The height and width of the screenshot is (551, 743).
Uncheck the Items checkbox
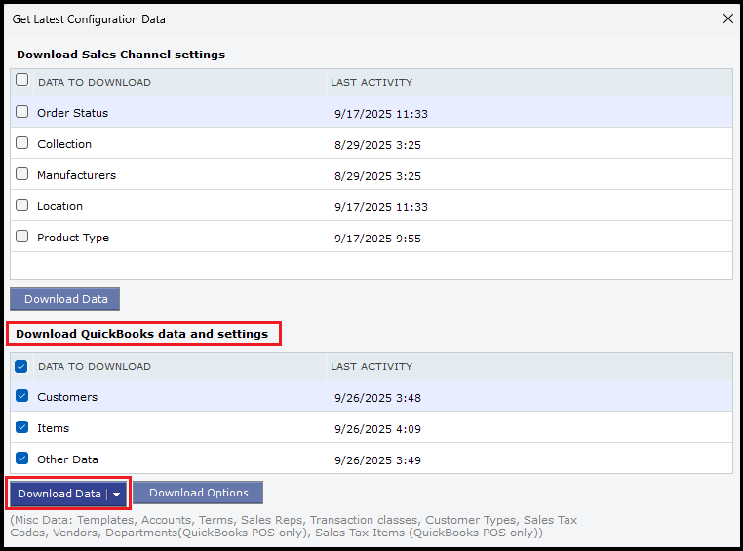(22, 427)
